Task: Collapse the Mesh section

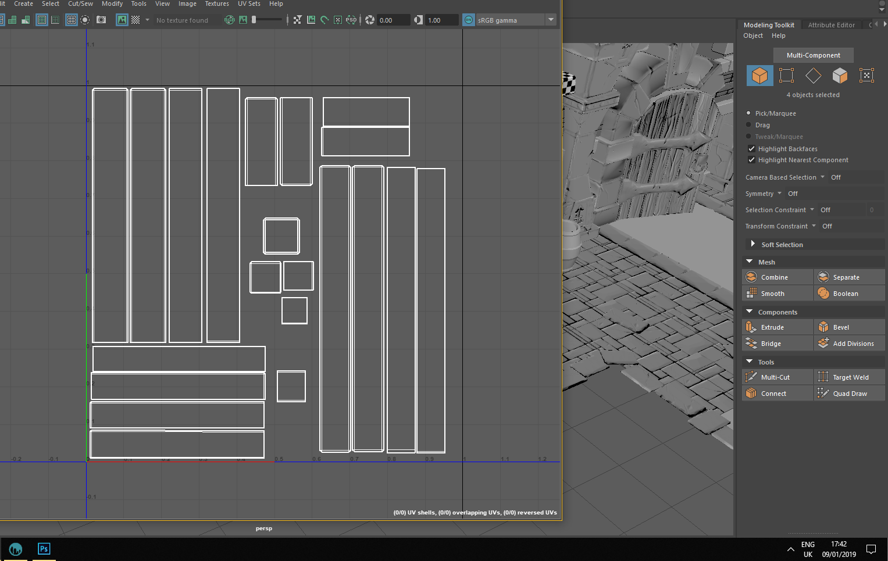Action: point(750,262)
